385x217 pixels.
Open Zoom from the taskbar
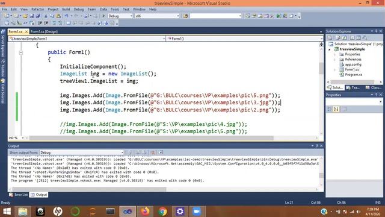pyautogui.click(x=197, y=212)
